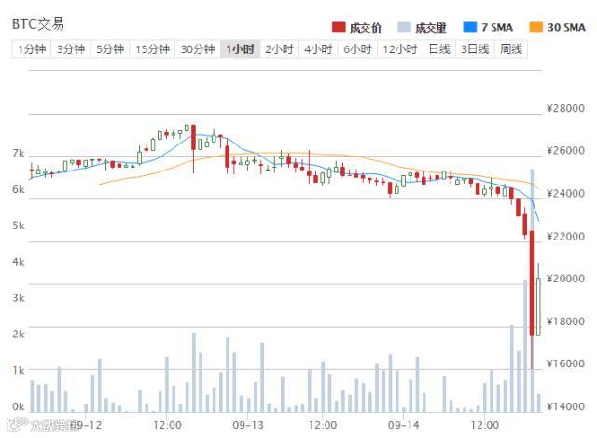This screenshot has height=438, width=597.
Task: Choose the 5分钟 timeframe tab
Action: (x=110, y=49)
